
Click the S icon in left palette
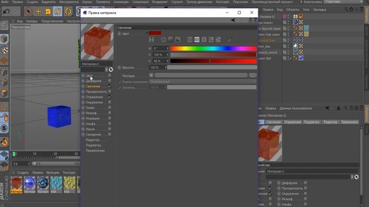click(x=4, y=128)
